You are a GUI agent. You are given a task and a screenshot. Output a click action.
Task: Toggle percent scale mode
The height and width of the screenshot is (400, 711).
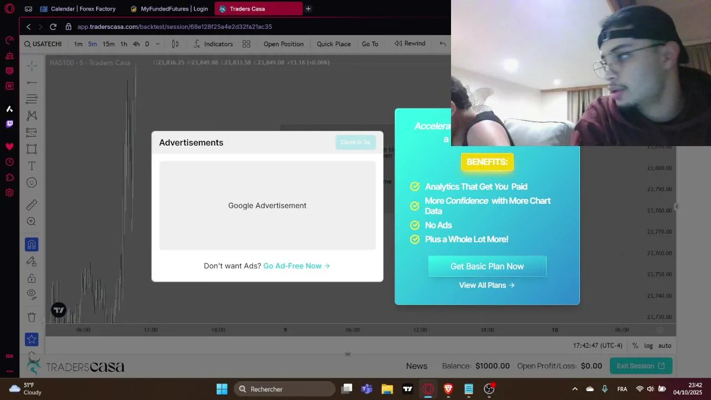tap(635, 346)
